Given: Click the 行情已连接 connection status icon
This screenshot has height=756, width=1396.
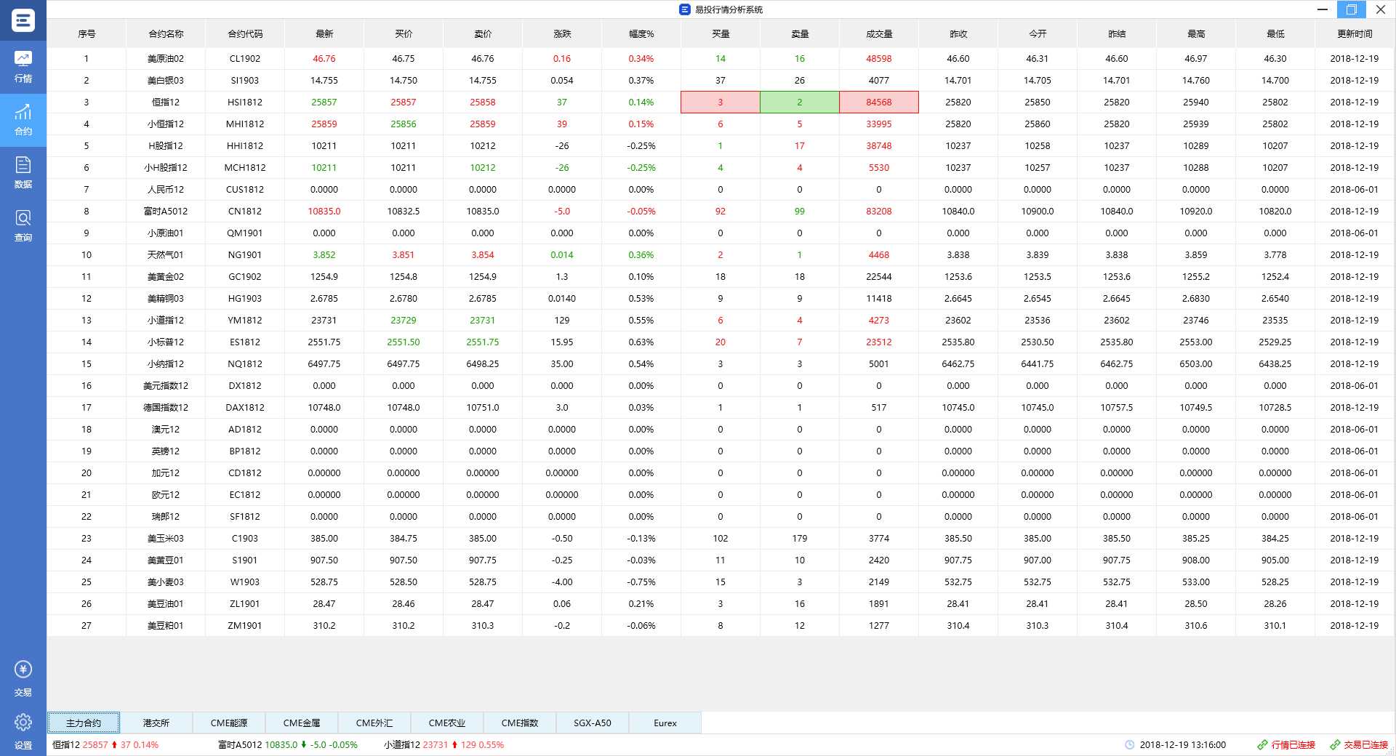Looking at the screenshot, I should pos(1262,745).
